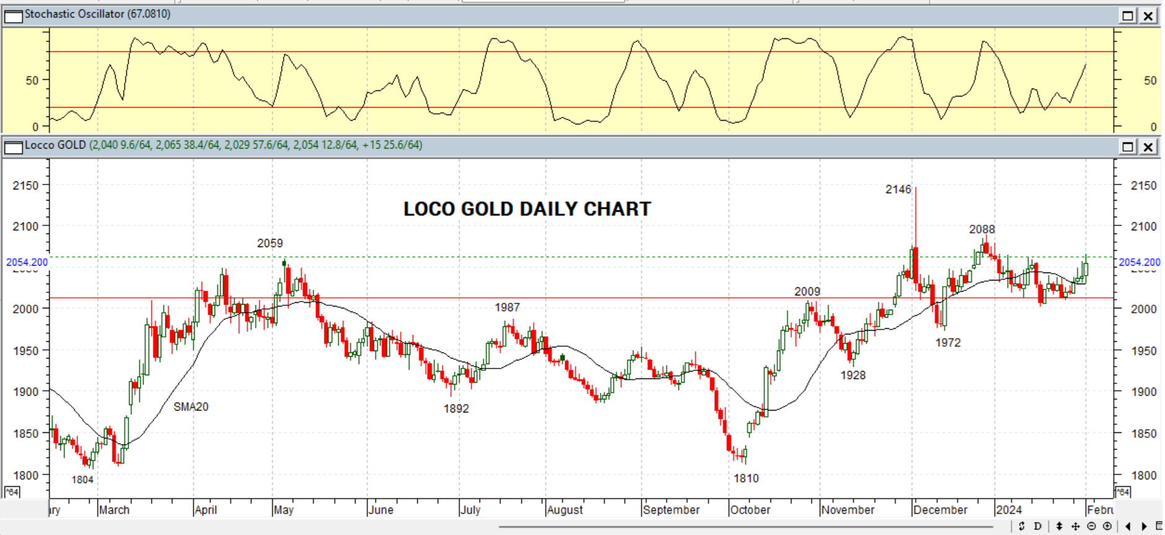Click the four-way pan arrows icon

click(x=1076, y=526)
